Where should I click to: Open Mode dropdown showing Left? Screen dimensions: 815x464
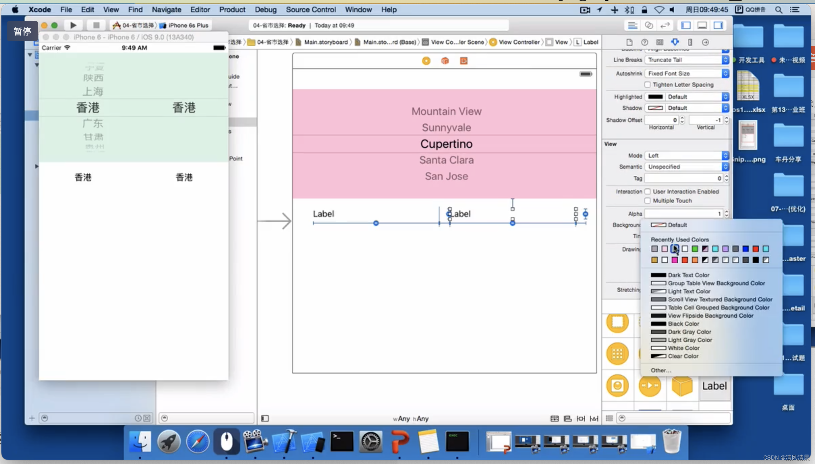tap(687, 155)
